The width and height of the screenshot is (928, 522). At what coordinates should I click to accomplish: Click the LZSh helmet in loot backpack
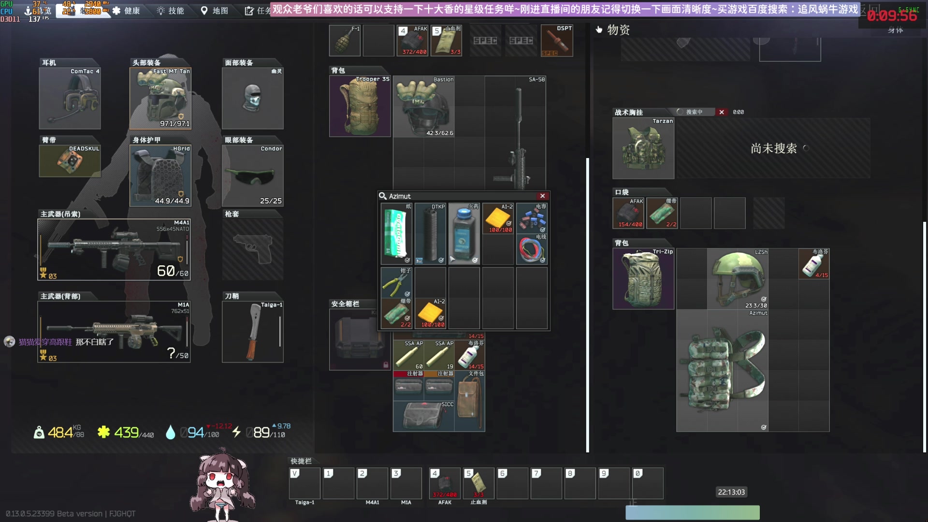pos(738,279)
